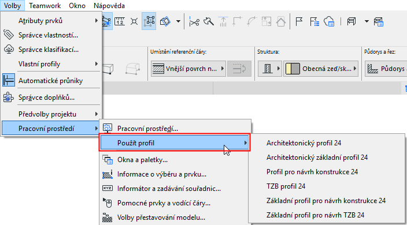407x225 pixels.
Task: Open Volby přestavování modelu entry
Action: [x=175, y=217]
